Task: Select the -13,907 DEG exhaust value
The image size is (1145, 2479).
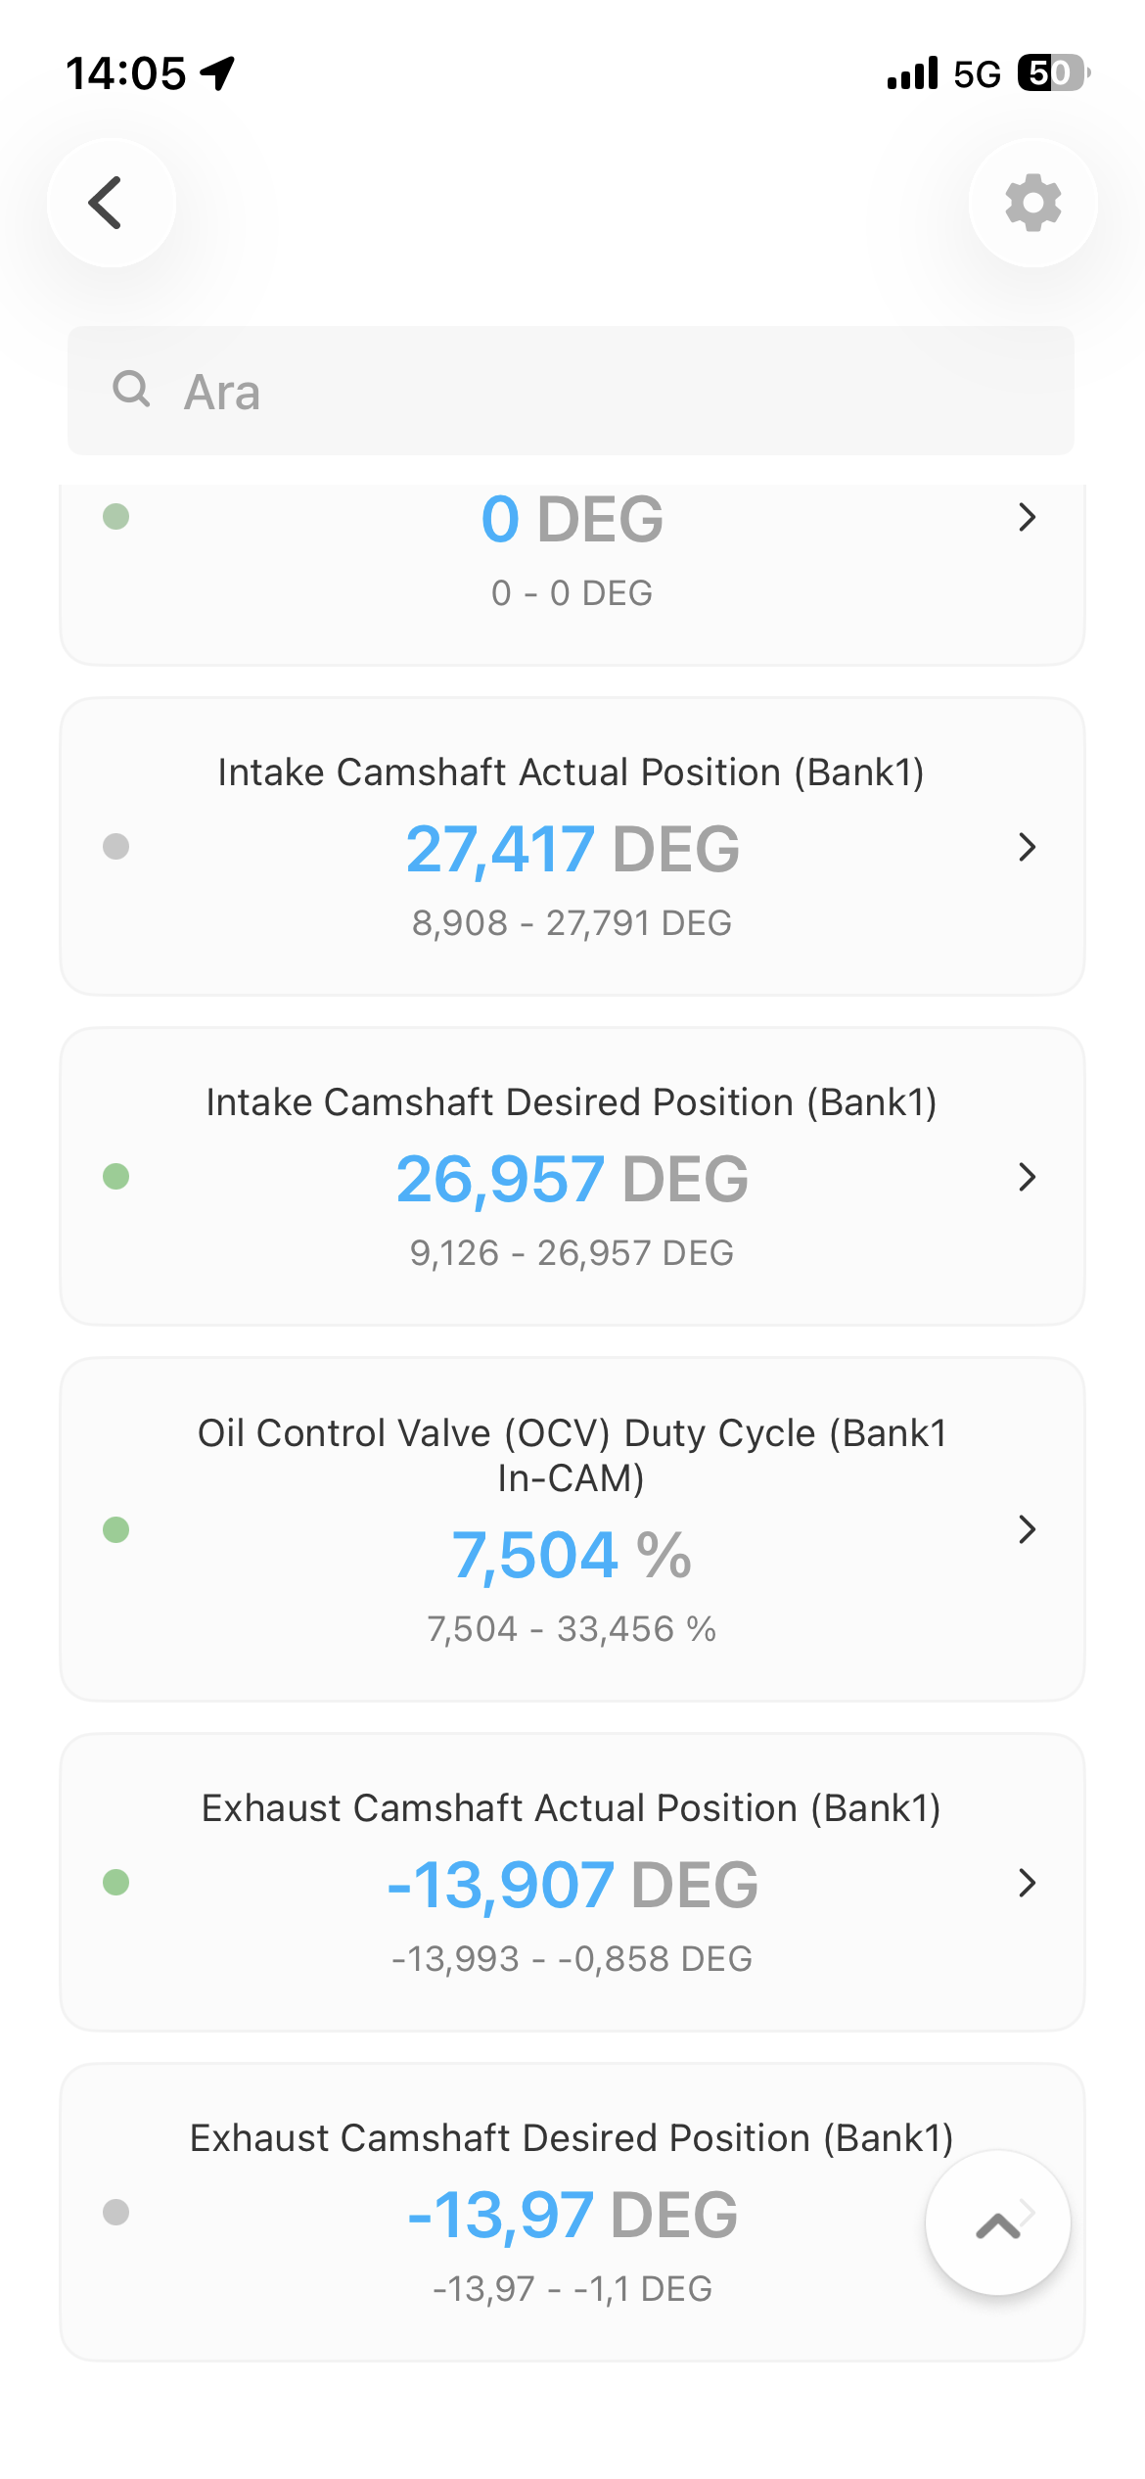Action: pyautogui.click(x=572, y=1885)
